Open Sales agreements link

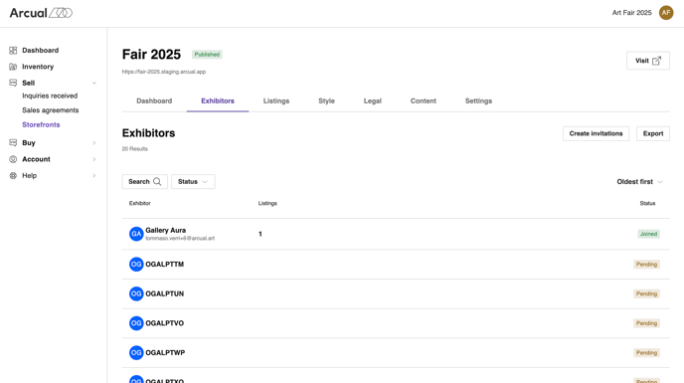click(51, 110)
